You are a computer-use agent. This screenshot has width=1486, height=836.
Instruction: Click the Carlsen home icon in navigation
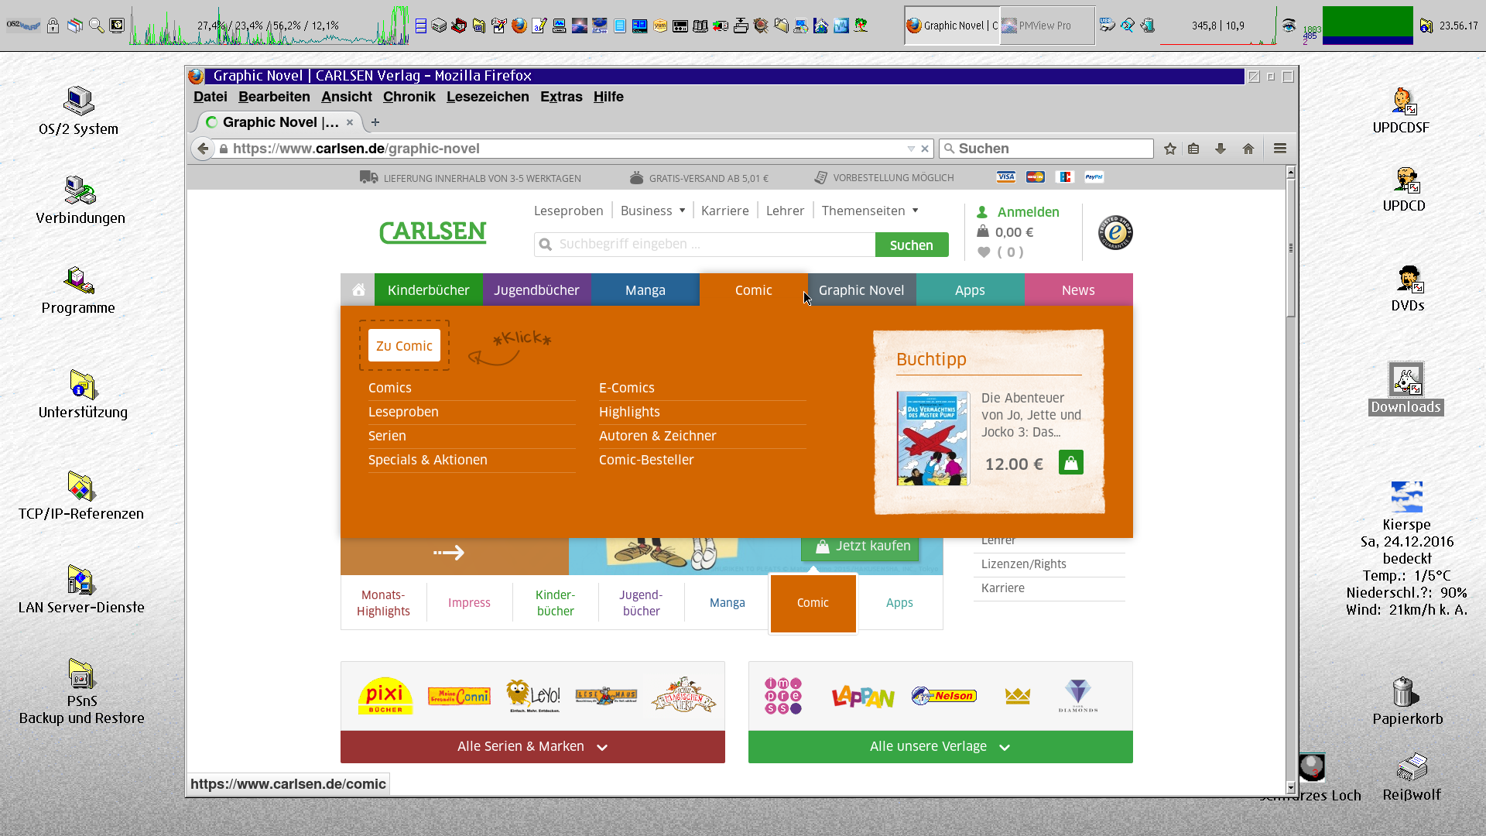[358, 290]
